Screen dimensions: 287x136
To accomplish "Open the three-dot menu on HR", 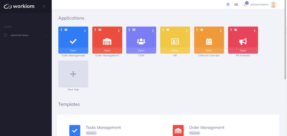I will point(187,31).
